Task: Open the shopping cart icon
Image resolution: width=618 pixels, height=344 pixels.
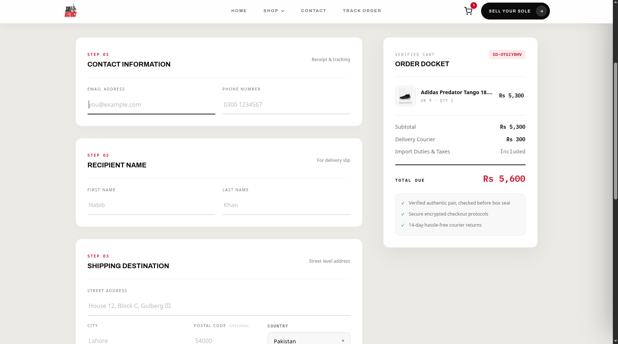Action: pos(468,11)
